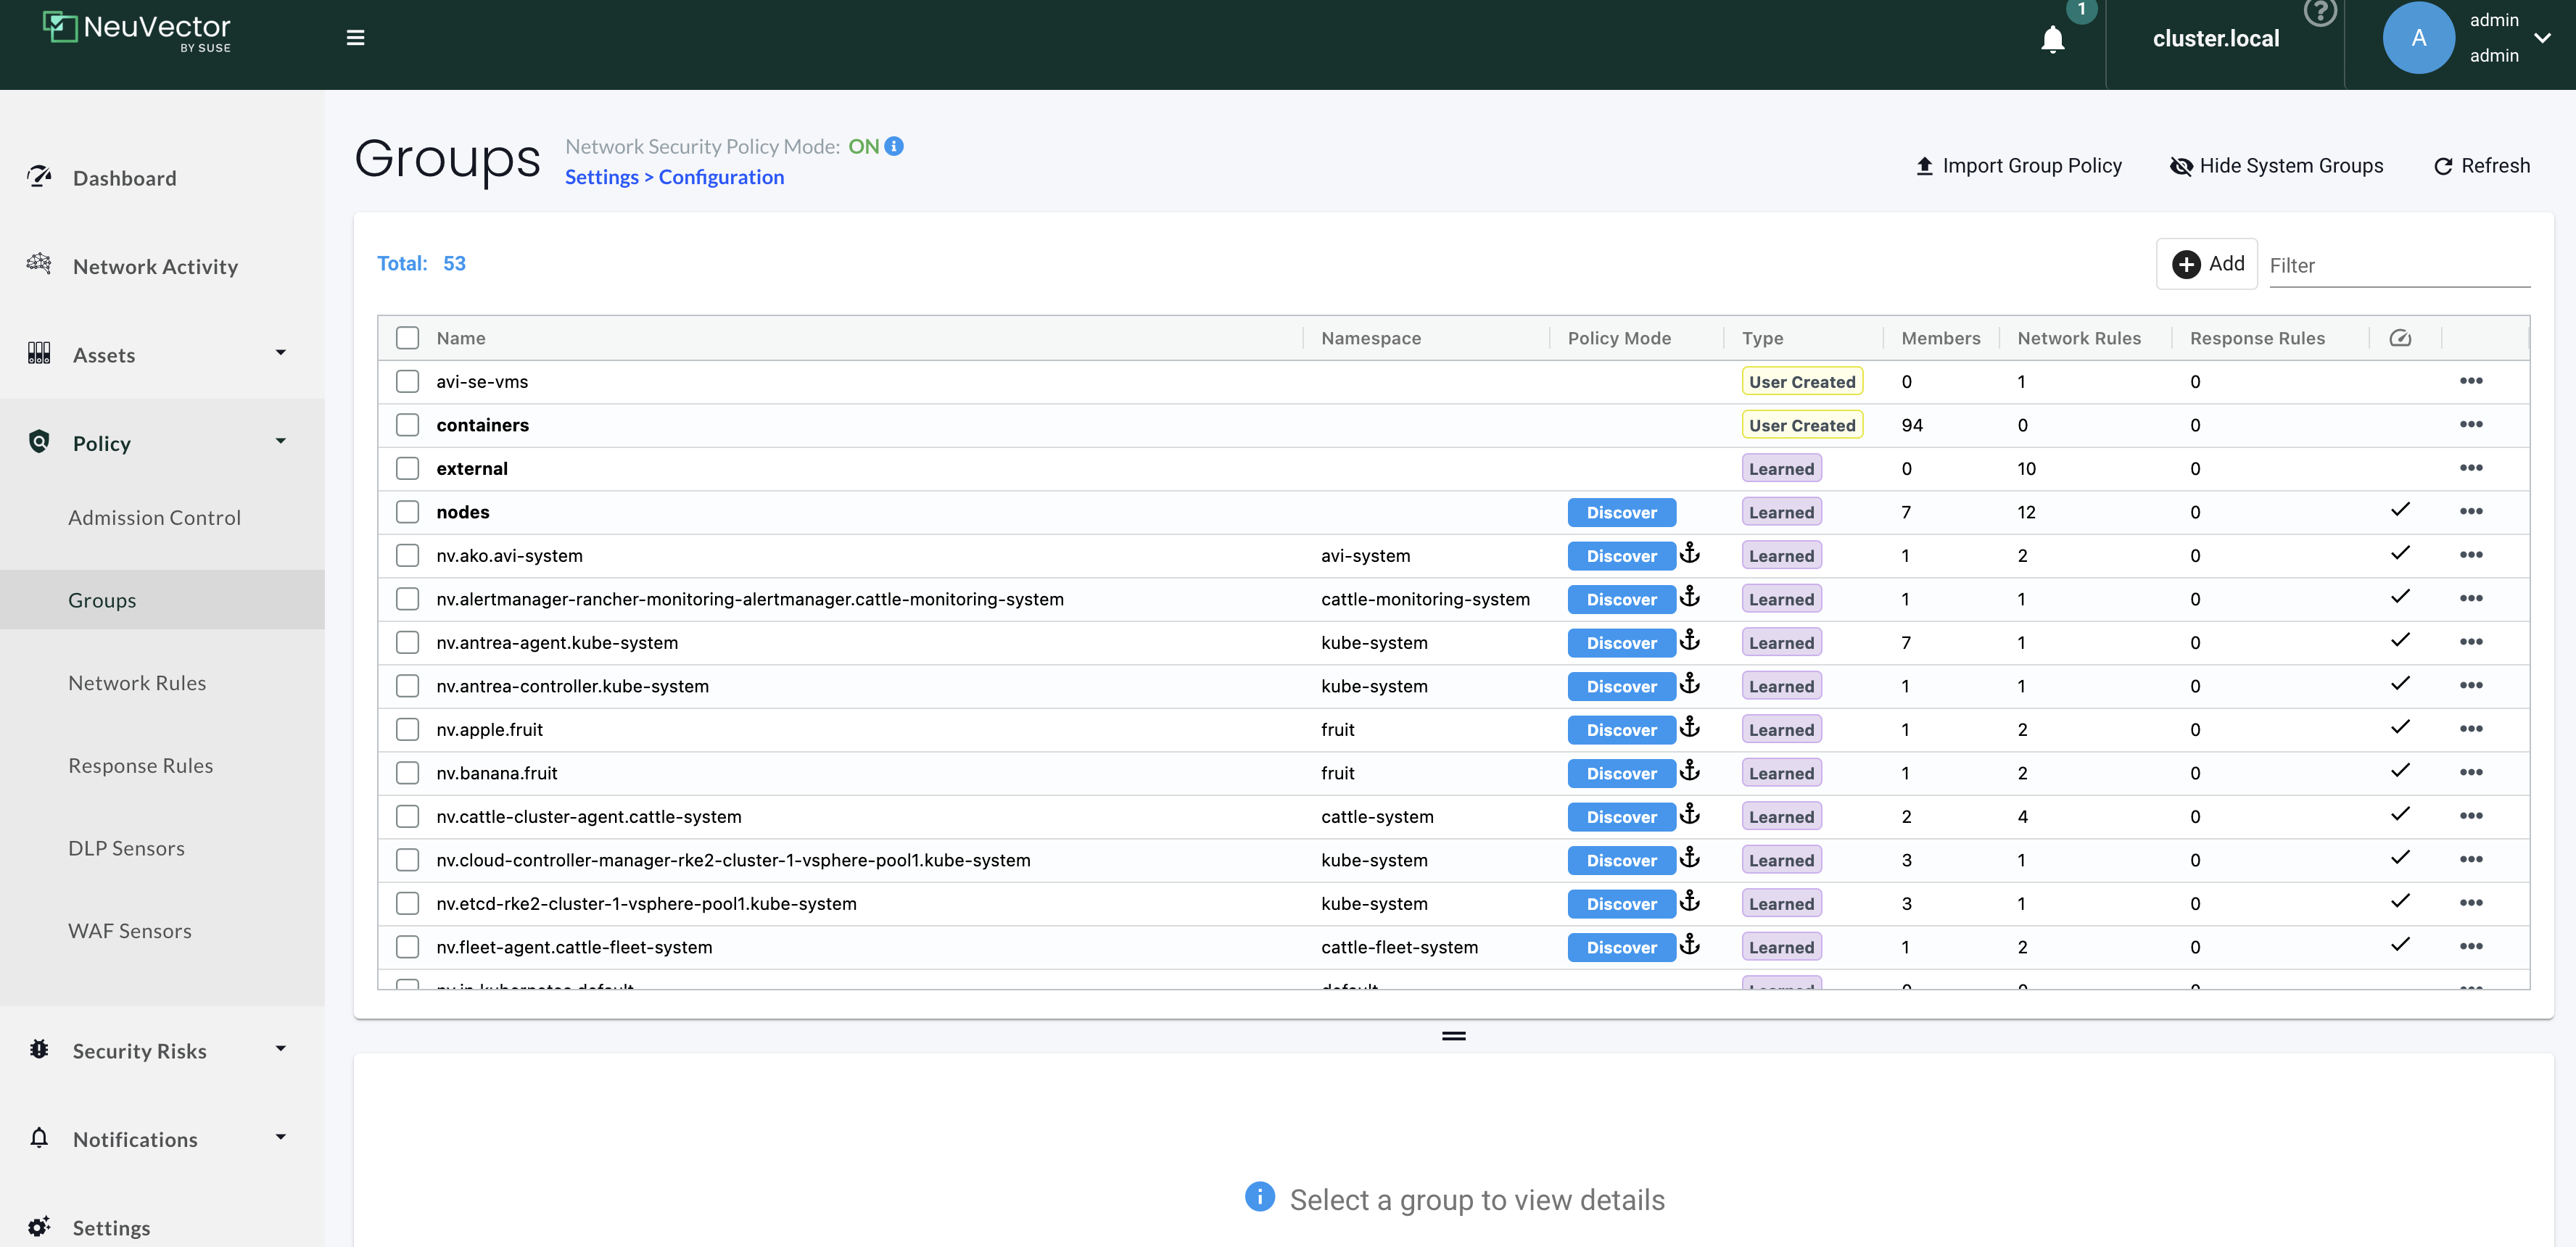Viewport: 2576px width, 1247px height.
Task: Check the nv.ako.avi-system group checkbox
Action: coord(407,555)
